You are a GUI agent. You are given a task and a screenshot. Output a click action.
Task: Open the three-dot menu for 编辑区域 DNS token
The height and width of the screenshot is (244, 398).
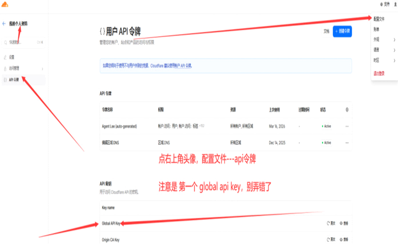coord(347,143)
